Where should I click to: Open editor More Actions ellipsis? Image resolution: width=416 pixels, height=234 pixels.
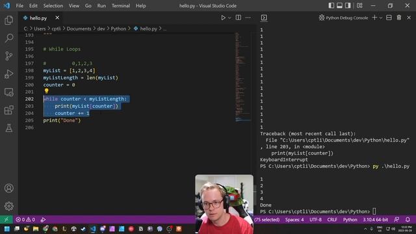tap(248, 18)
